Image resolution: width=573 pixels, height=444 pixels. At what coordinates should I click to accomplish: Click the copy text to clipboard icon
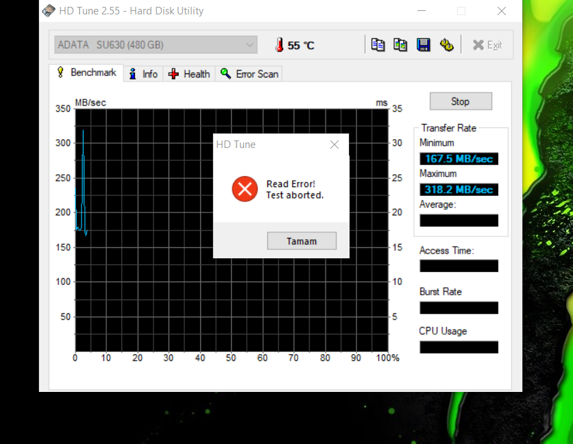[x=378, y=45]
